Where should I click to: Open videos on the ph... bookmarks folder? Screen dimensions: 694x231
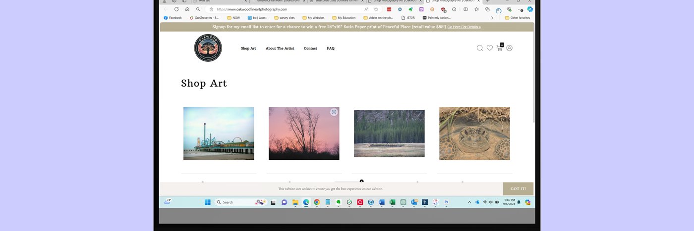(x=378, y=18)
